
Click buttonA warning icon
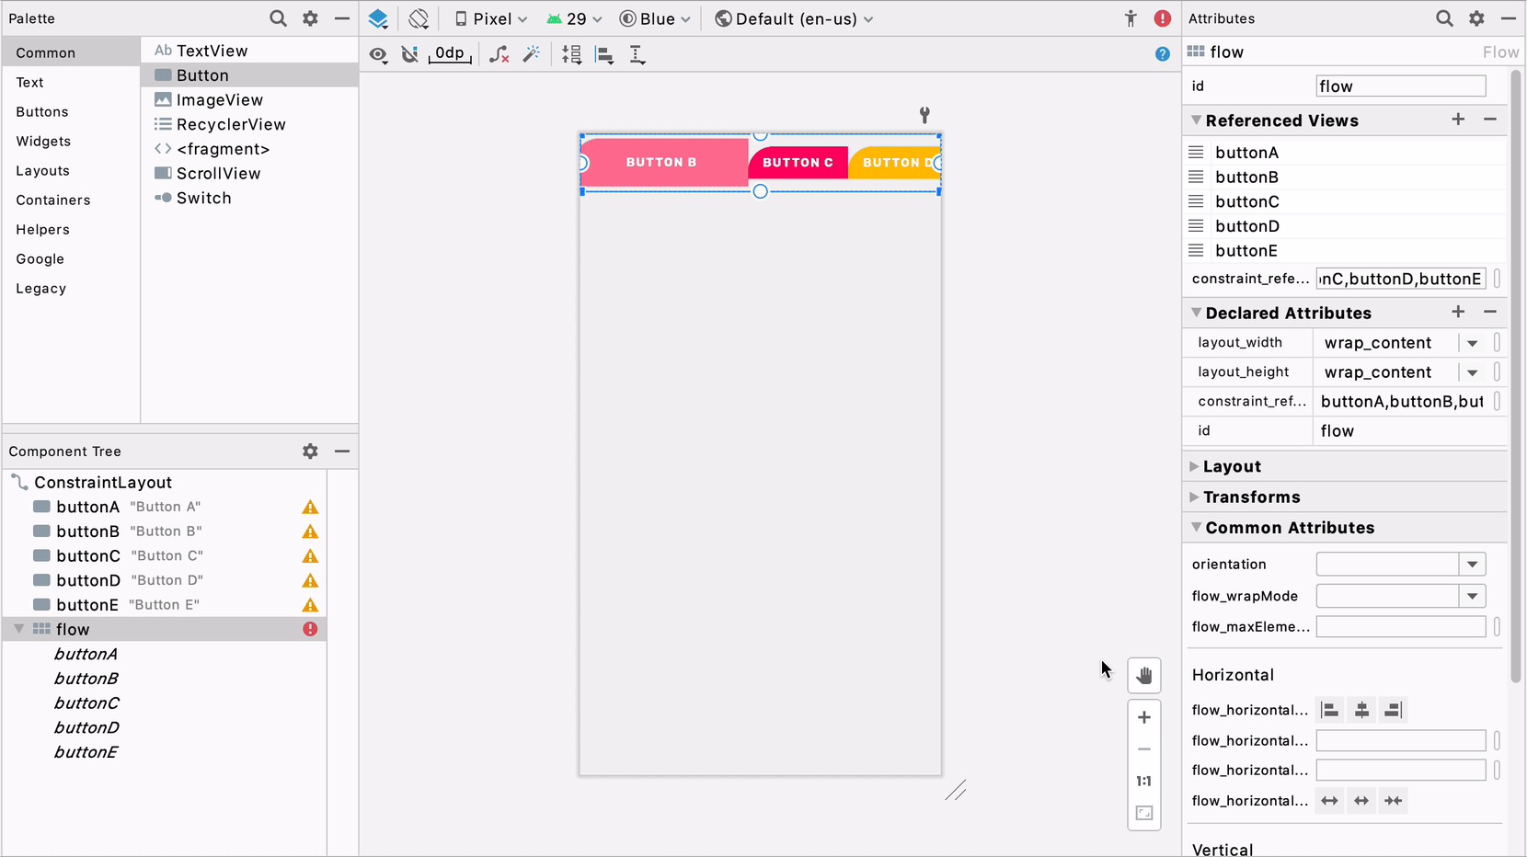(310, 508)
